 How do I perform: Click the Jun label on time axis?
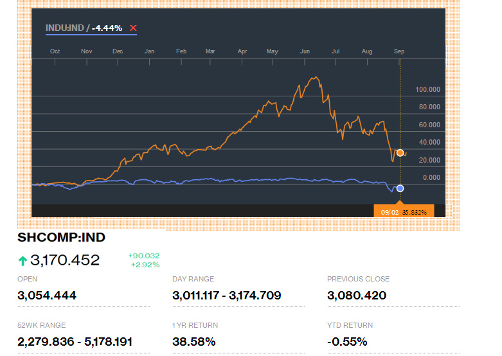305,51
